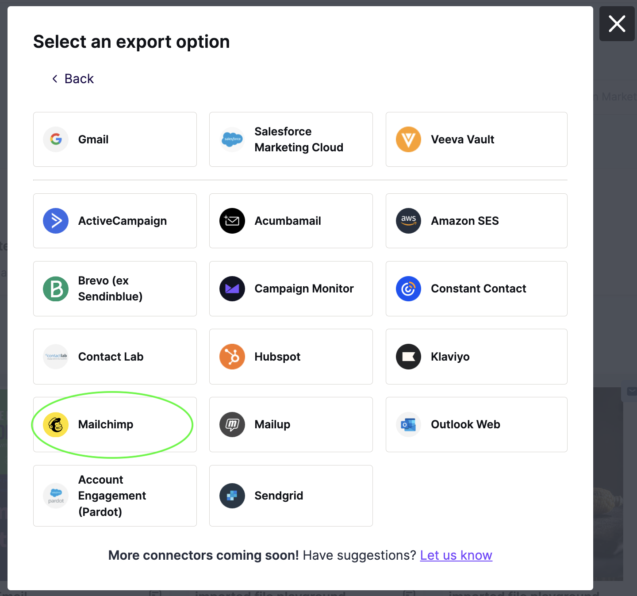Click the Back chevron arrow
Viewport: 637px width, 596px height.
(x=55, y=79)
